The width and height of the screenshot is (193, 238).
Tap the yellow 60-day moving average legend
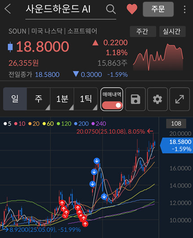(x=48, y=124)
